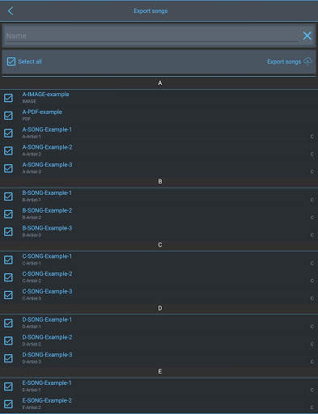318x414 pixels.
Task: Click the C section header letter
Action: coord(160,245)
